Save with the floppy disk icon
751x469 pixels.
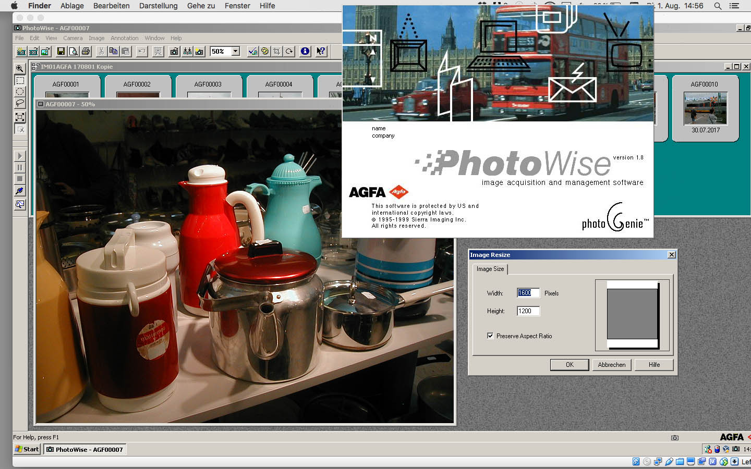[x=61, y=51]
